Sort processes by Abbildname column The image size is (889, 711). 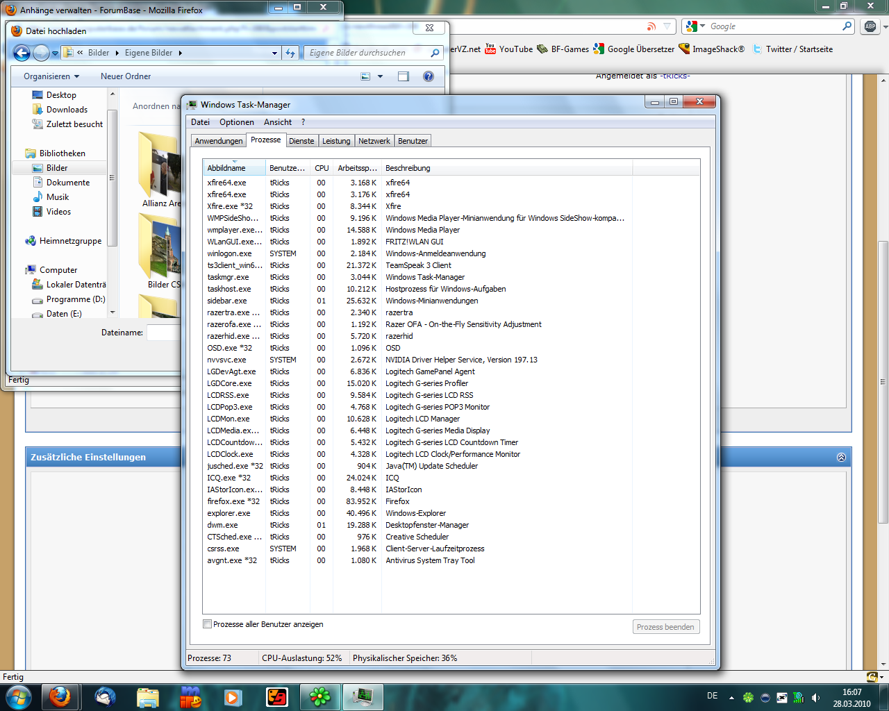pos(234,168)
